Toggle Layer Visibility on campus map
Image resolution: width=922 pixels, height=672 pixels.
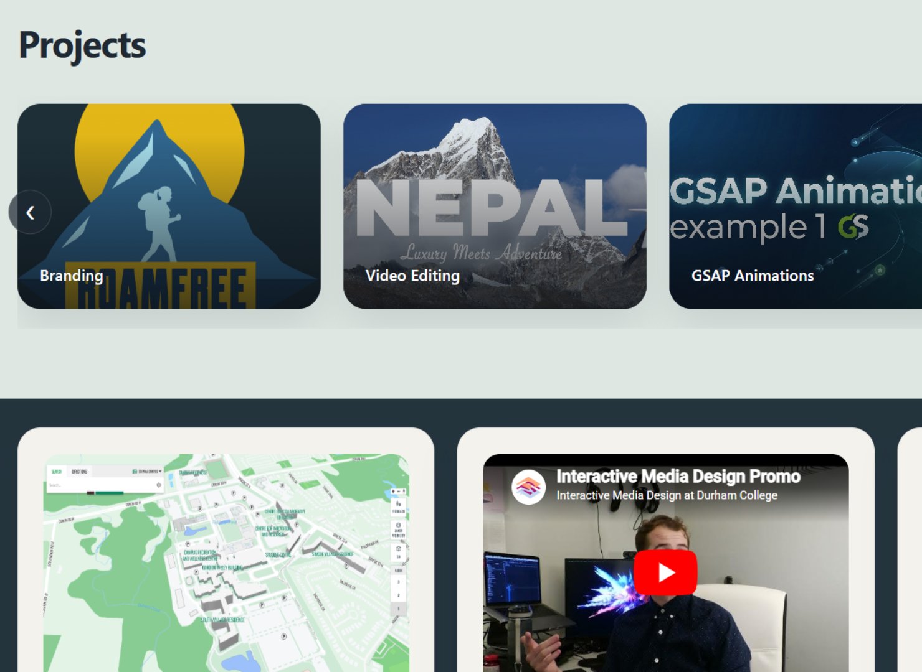(x=398, y=530)
